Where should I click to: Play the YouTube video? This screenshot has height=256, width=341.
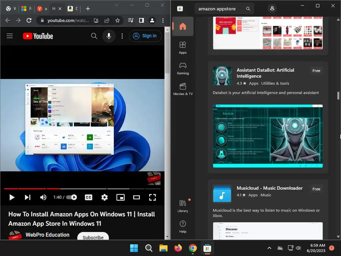pyautogui.click(x=12, y=197)
